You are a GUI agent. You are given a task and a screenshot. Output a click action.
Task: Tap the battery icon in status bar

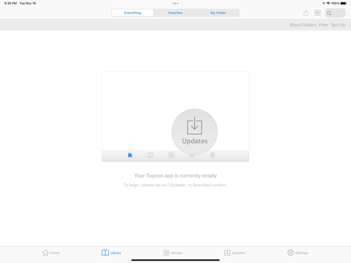(343, 3)
